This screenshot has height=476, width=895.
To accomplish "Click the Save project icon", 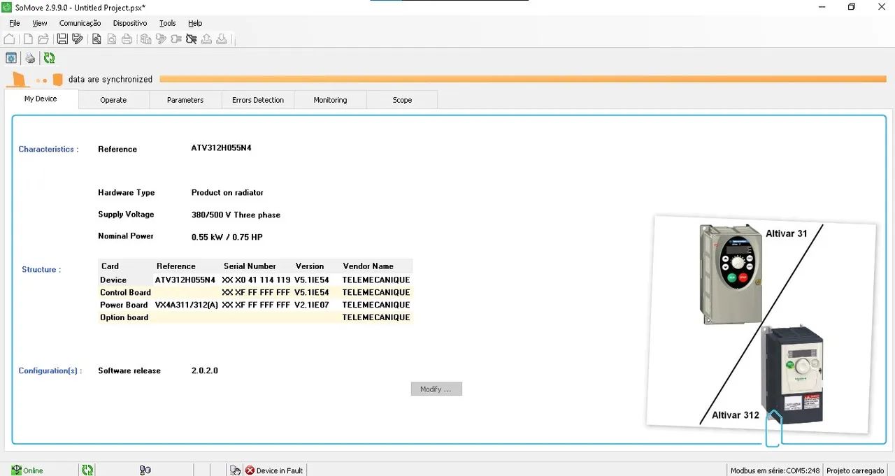I will click(x=62, y=39).
